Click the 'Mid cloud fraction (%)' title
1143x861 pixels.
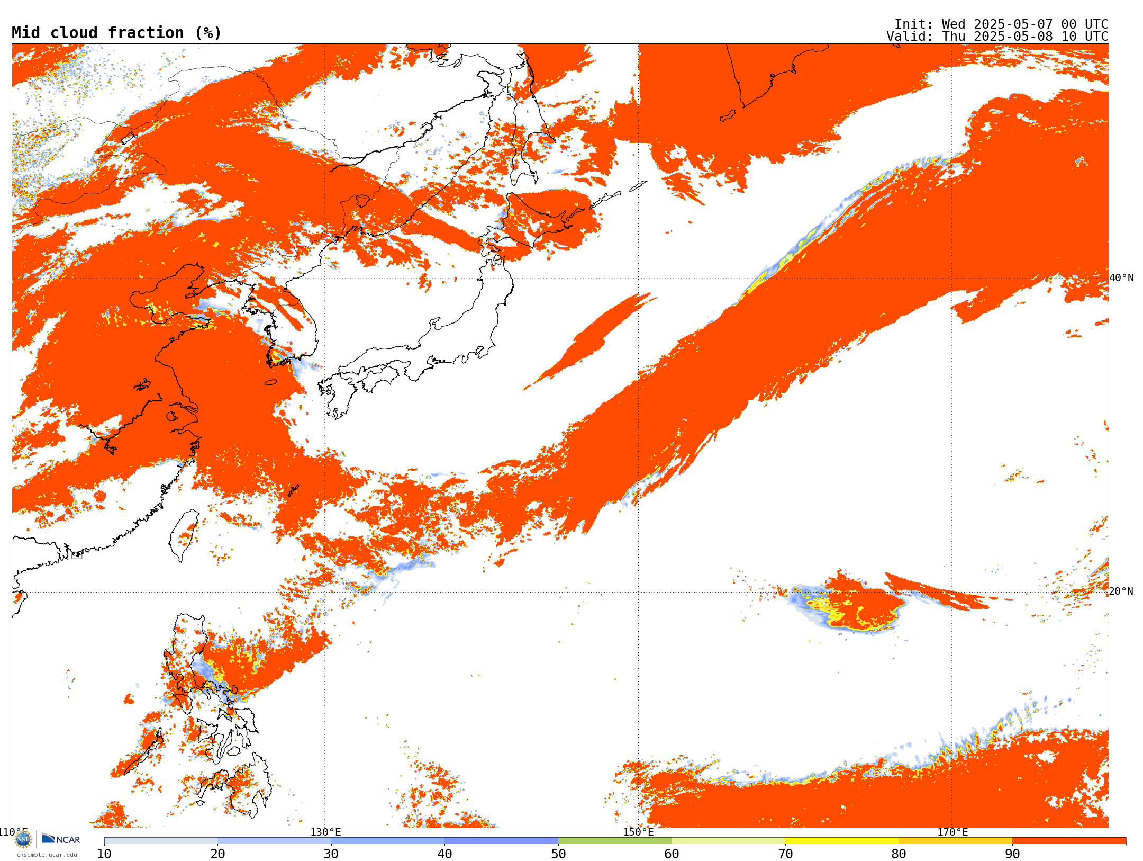click(x=116, y=33)
